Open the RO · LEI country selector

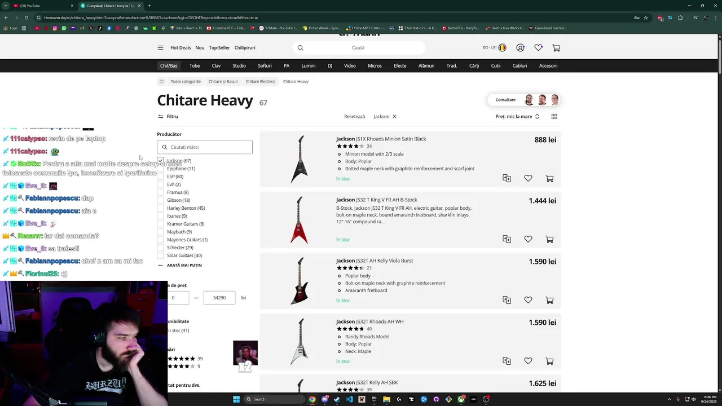click(x=494, y=48)
